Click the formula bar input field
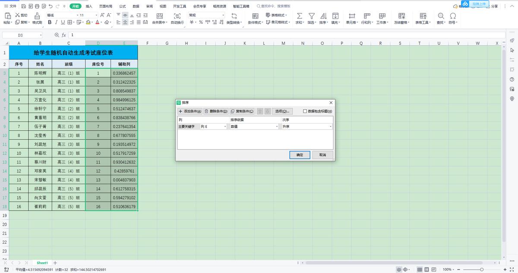This screenshot has height=273, width=518. point(259,35)
